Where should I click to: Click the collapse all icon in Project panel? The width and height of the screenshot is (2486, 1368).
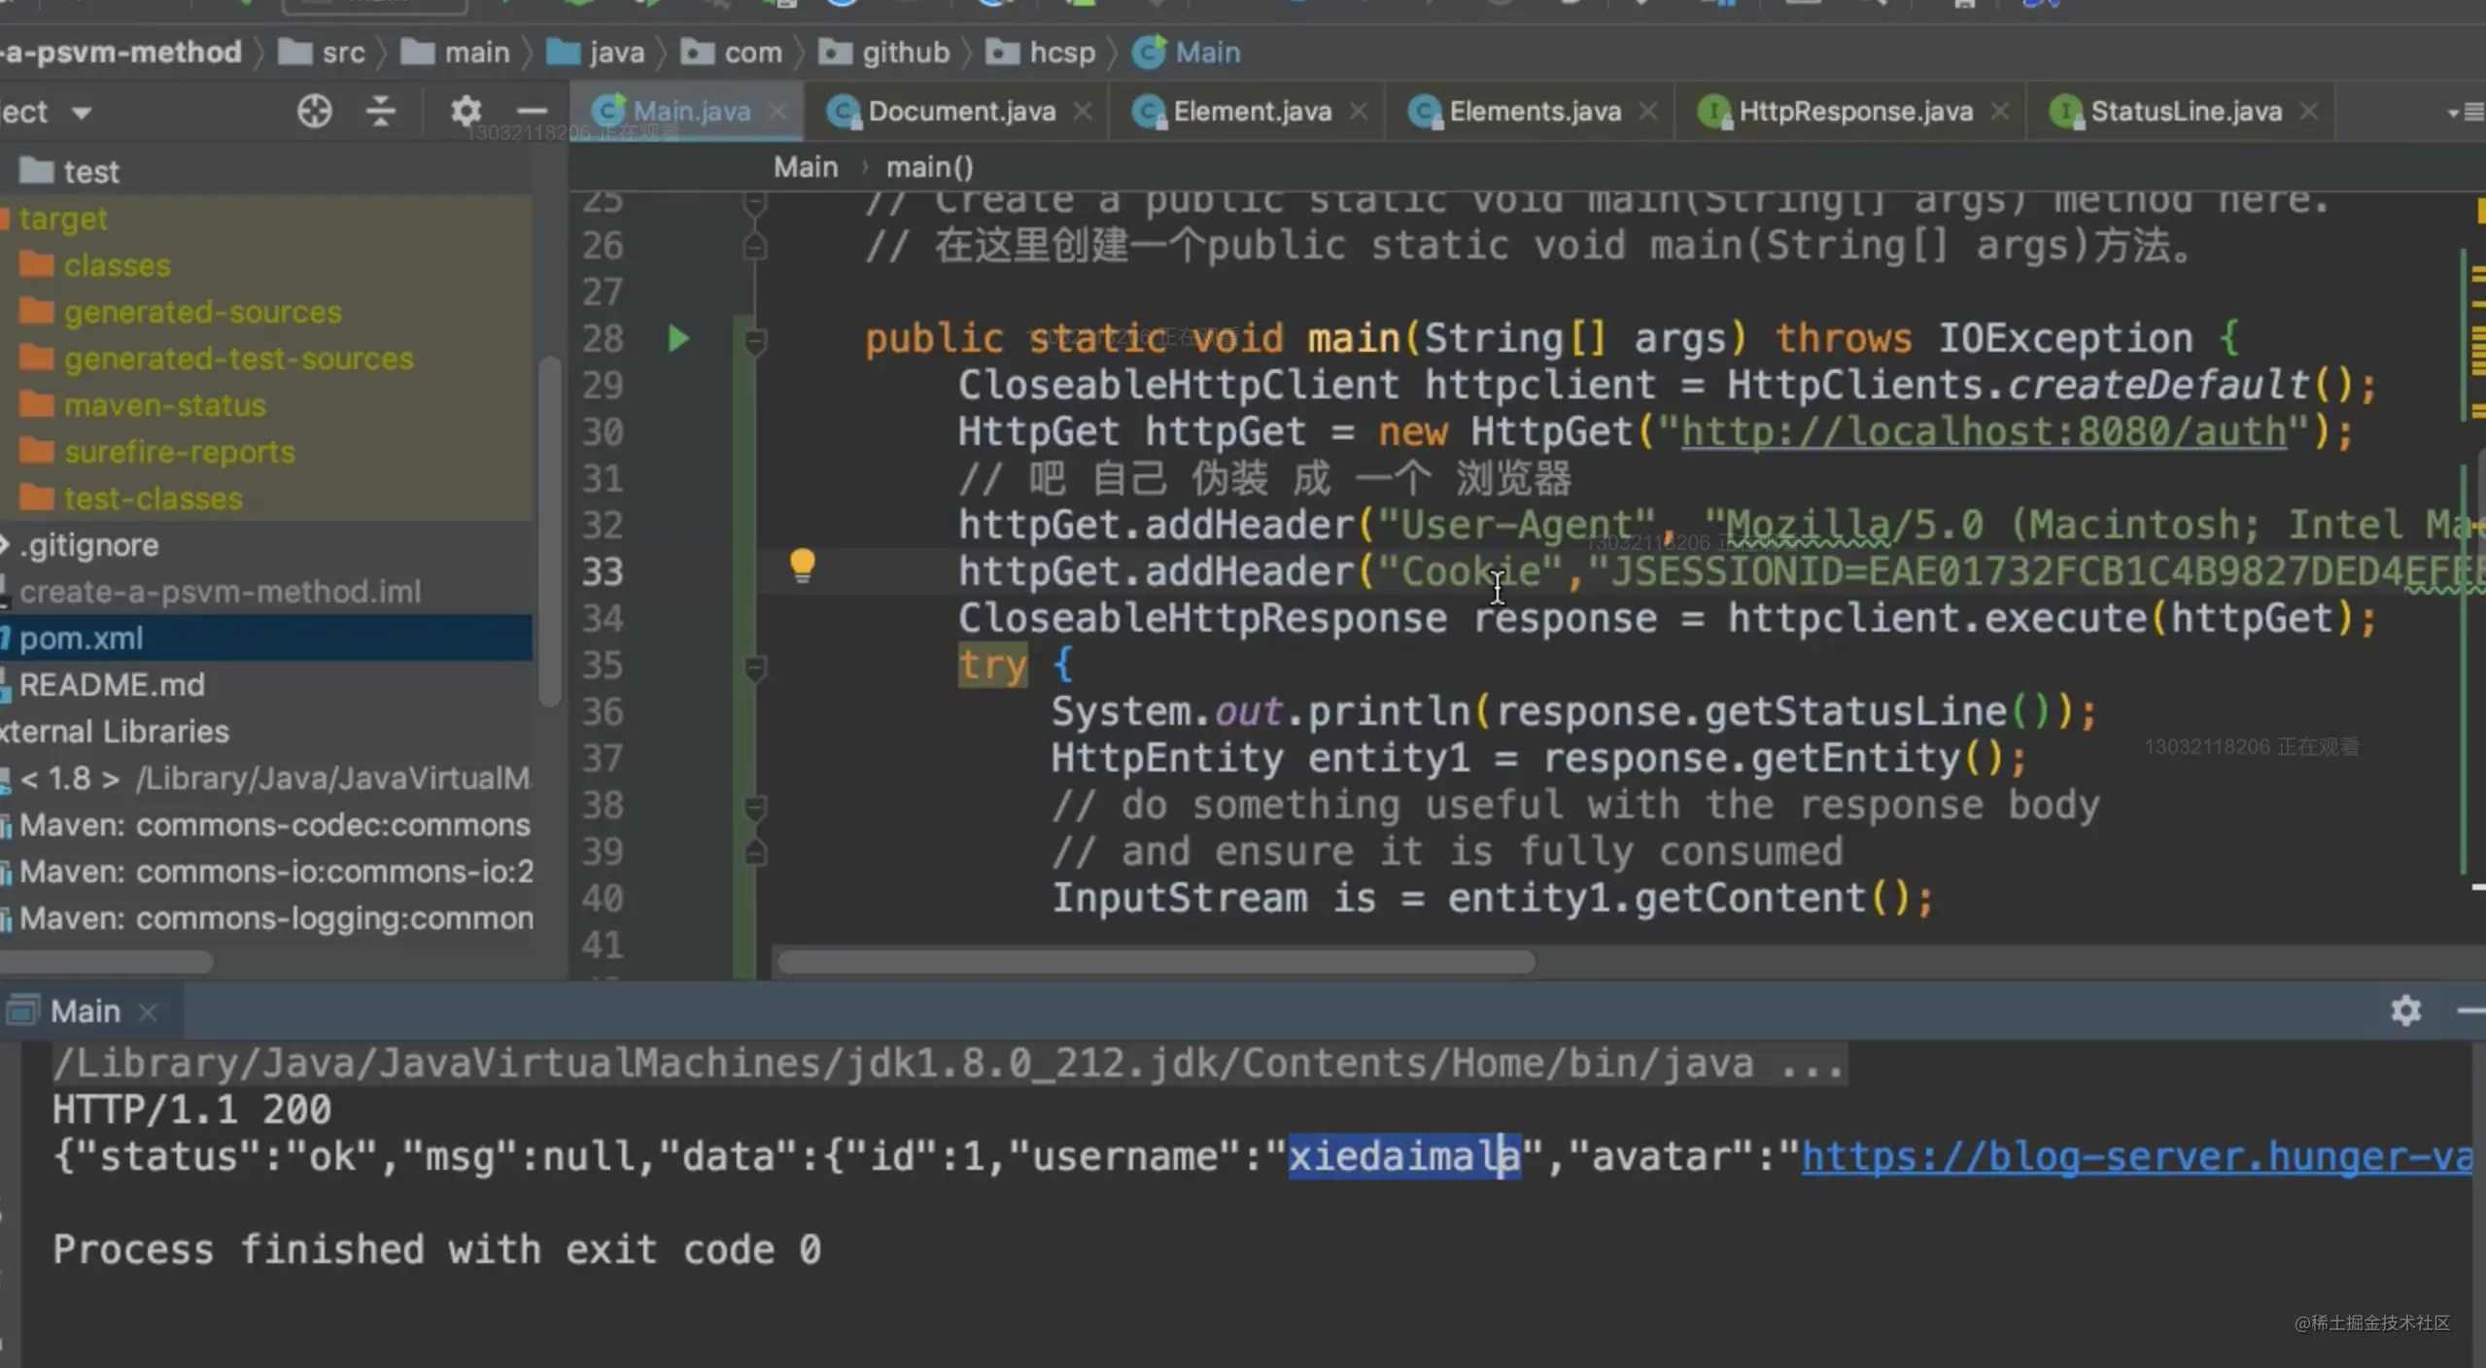tap(380, 112)
